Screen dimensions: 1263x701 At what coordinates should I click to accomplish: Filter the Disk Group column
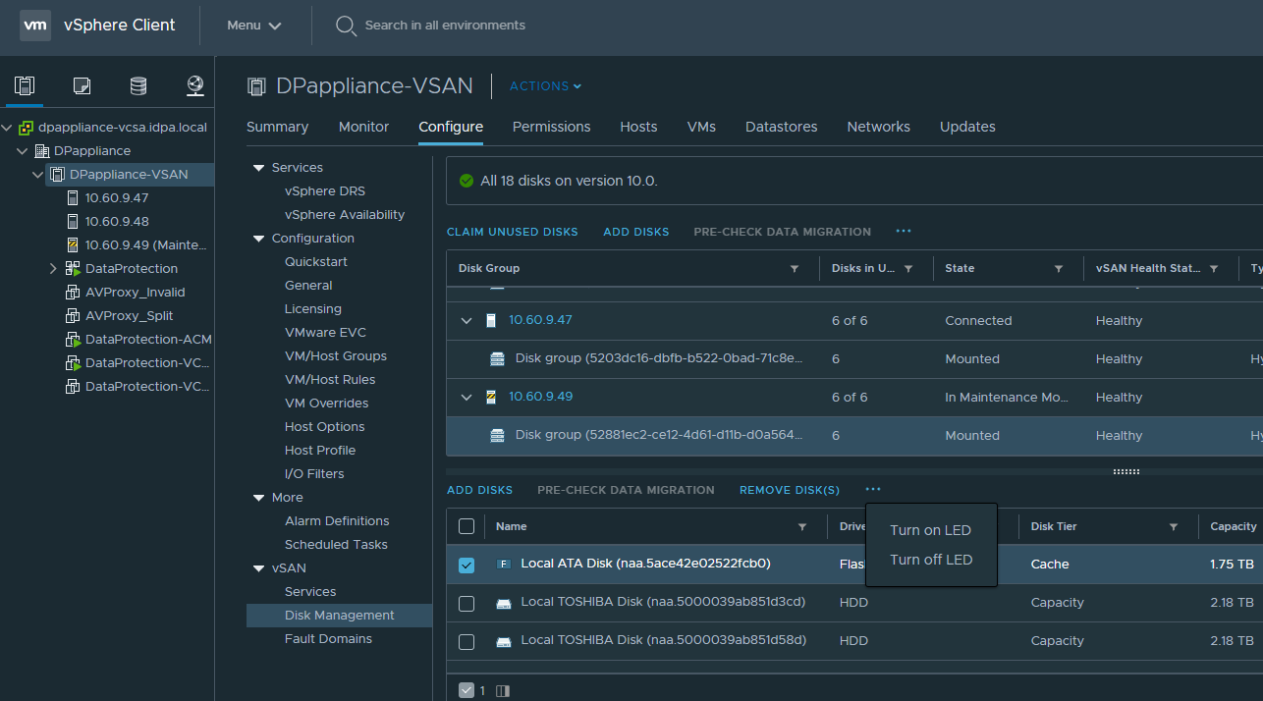tap(795, 269)
